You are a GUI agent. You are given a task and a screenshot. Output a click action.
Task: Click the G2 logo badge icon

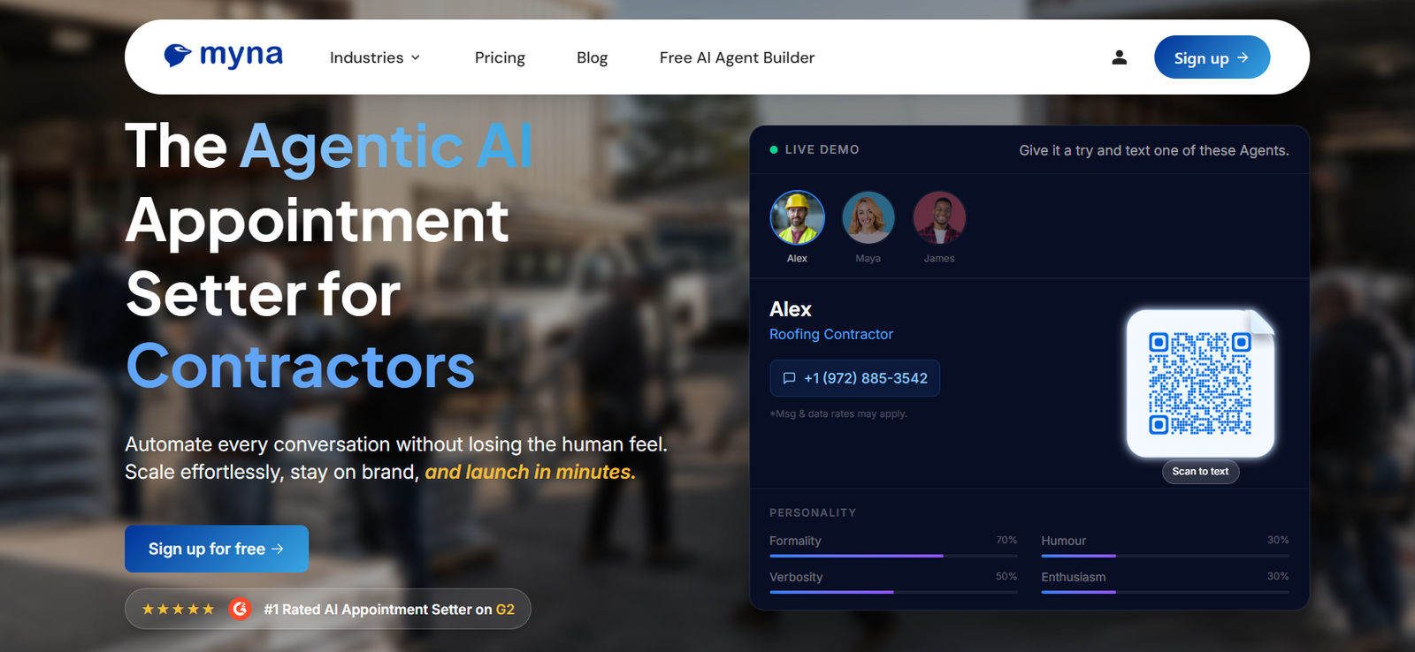[x=240, y=609]
